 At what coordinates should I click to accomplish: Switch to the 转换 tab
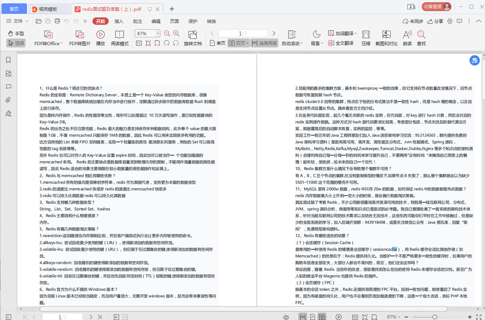point(211,21)
